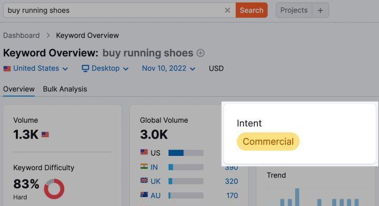Click the Keyword Difficulty donut chart
The width and height of the screenshot is (379, 206).
coord(54,189)
